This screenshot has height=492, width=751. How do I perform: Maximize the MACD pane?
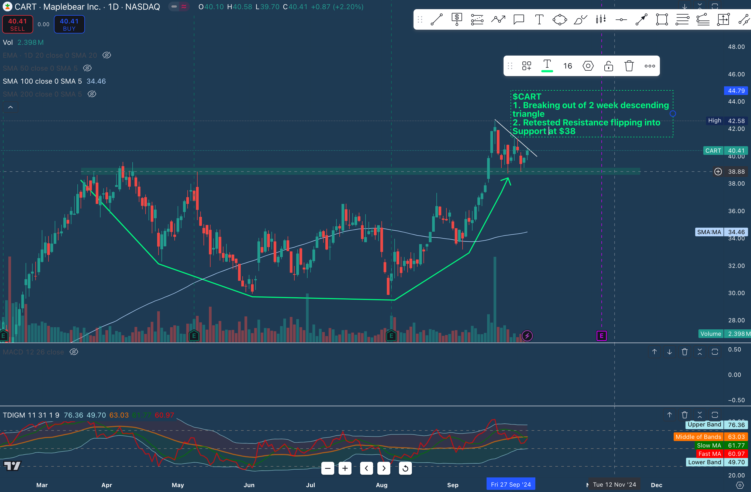point(715,352)
